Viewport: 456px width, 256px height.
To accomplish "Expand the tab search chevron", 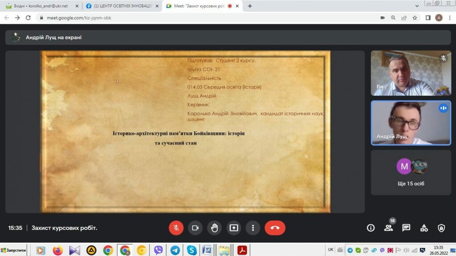I will (417, 6).
